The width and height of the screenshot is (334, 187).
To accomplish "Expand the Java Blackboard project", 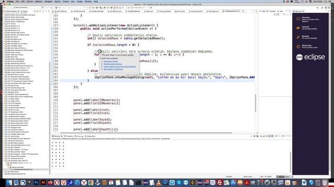I will [4, 172].
